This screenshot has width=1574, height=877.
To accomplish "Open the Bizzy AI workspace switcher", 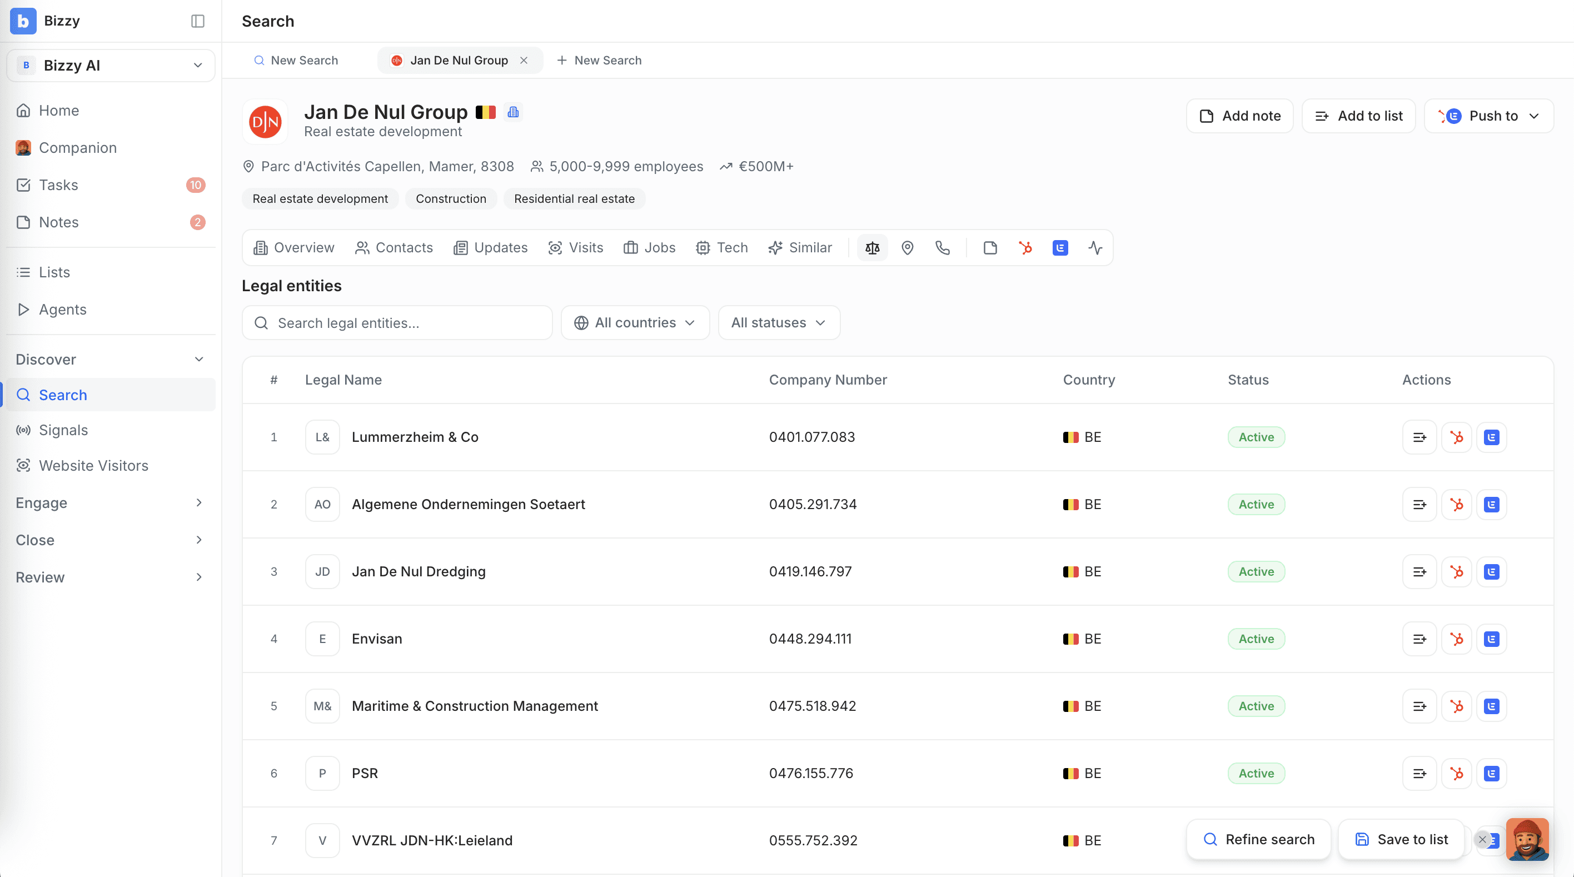I will pos(111,66).
